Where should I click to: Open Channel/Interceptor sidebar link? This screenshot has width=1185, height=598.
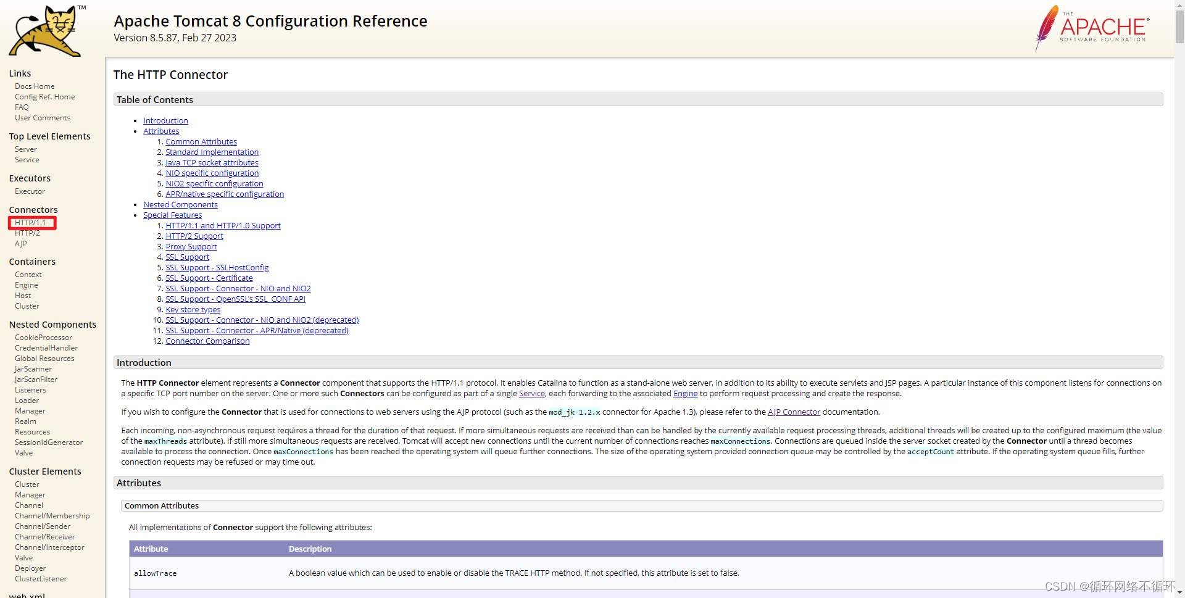49,547
